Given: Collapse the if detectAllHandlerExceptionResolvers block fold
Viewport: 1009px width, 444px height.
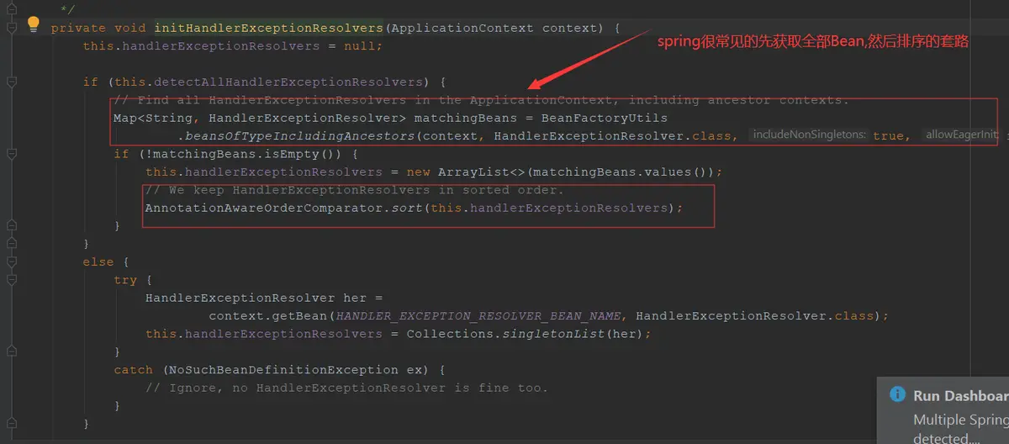Looking at the screenshot, I should click(11, 82).
